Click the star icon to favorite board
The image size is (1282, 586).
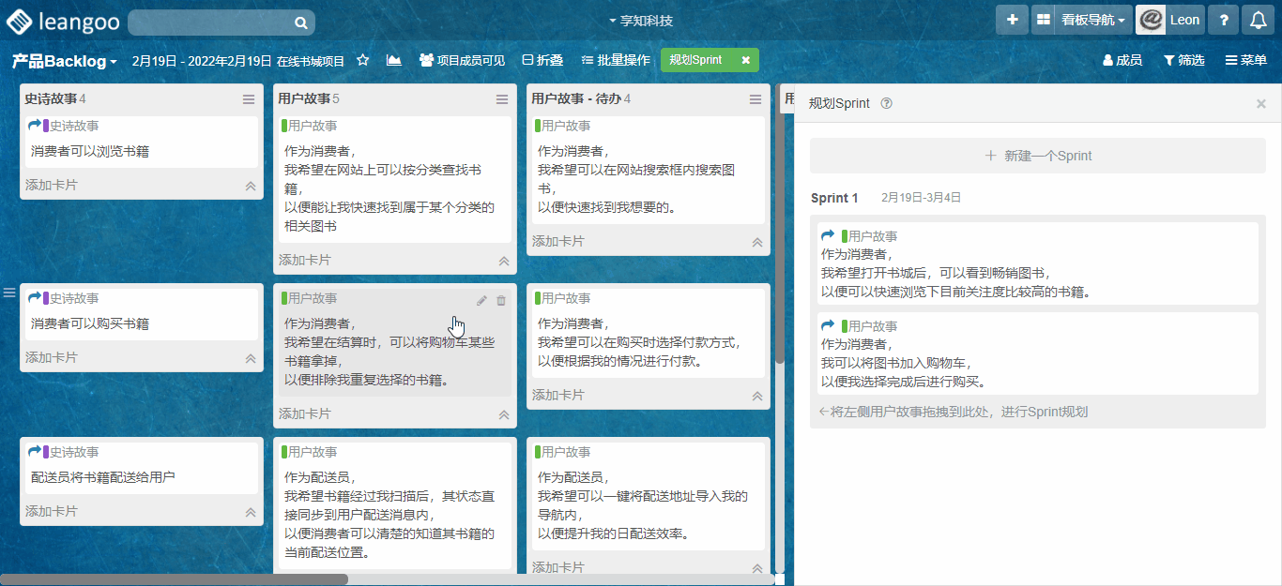(363, 60)
